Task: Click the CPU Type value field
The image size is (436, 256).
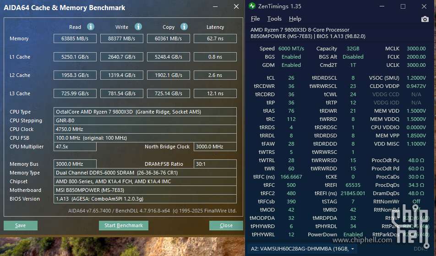Action: [145, 112]
